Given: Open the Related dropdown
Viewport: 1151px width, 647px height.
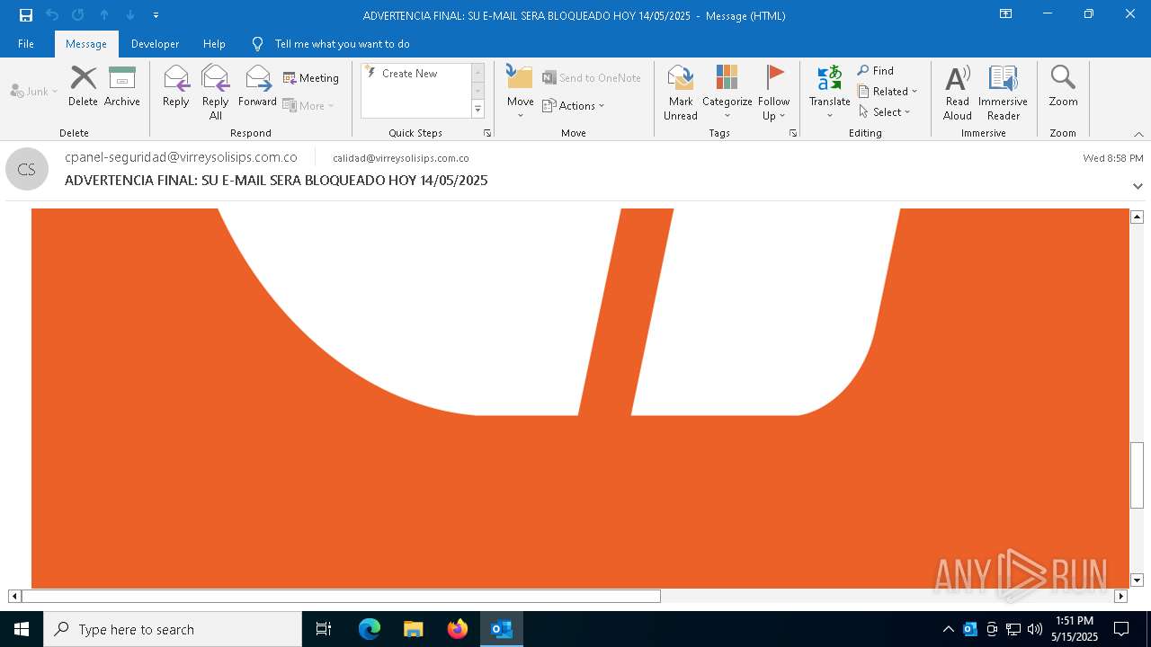Looking at the screenshot, I should [x=888, y=92].
